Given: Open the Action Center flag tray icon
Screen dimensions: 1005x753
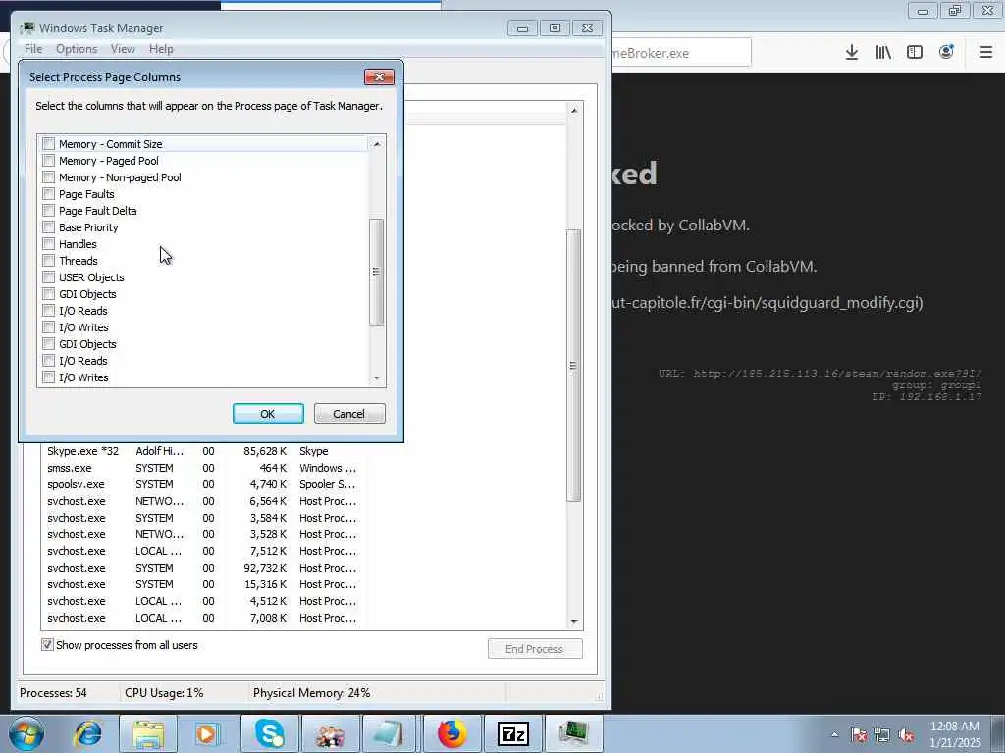Looking at the screenshot, I should (859, 734).
